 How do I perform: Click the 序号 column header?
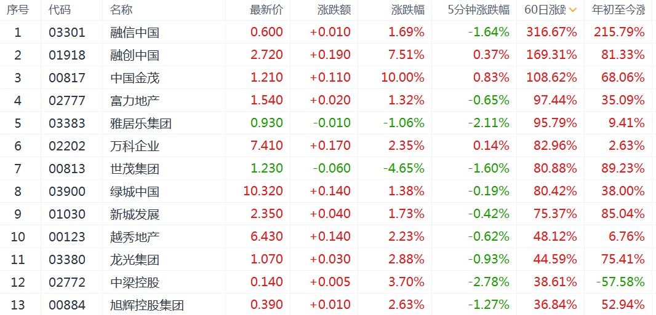[x=18, y=10]
